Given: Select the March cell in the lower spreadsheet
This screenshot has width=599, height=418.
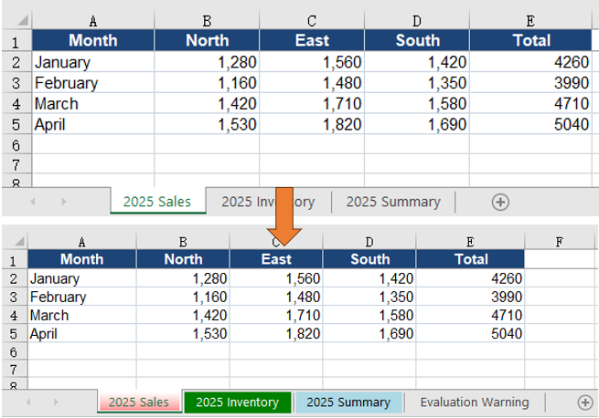Looking at the screenshot, I should [x=81, y=315].
